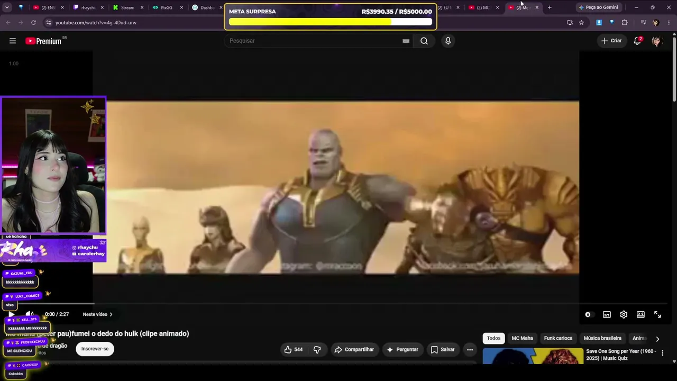The image size is (677, 381).
Task: Save the video with 'Salvar'
Action: pos(443,350)
